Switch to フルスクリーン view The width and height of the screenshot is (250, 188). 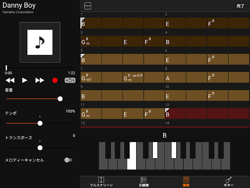(x=101, y=182)
